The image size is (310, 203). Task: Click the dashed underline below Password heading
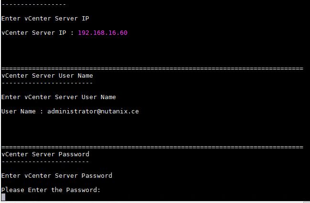click(x=45, y=162)
